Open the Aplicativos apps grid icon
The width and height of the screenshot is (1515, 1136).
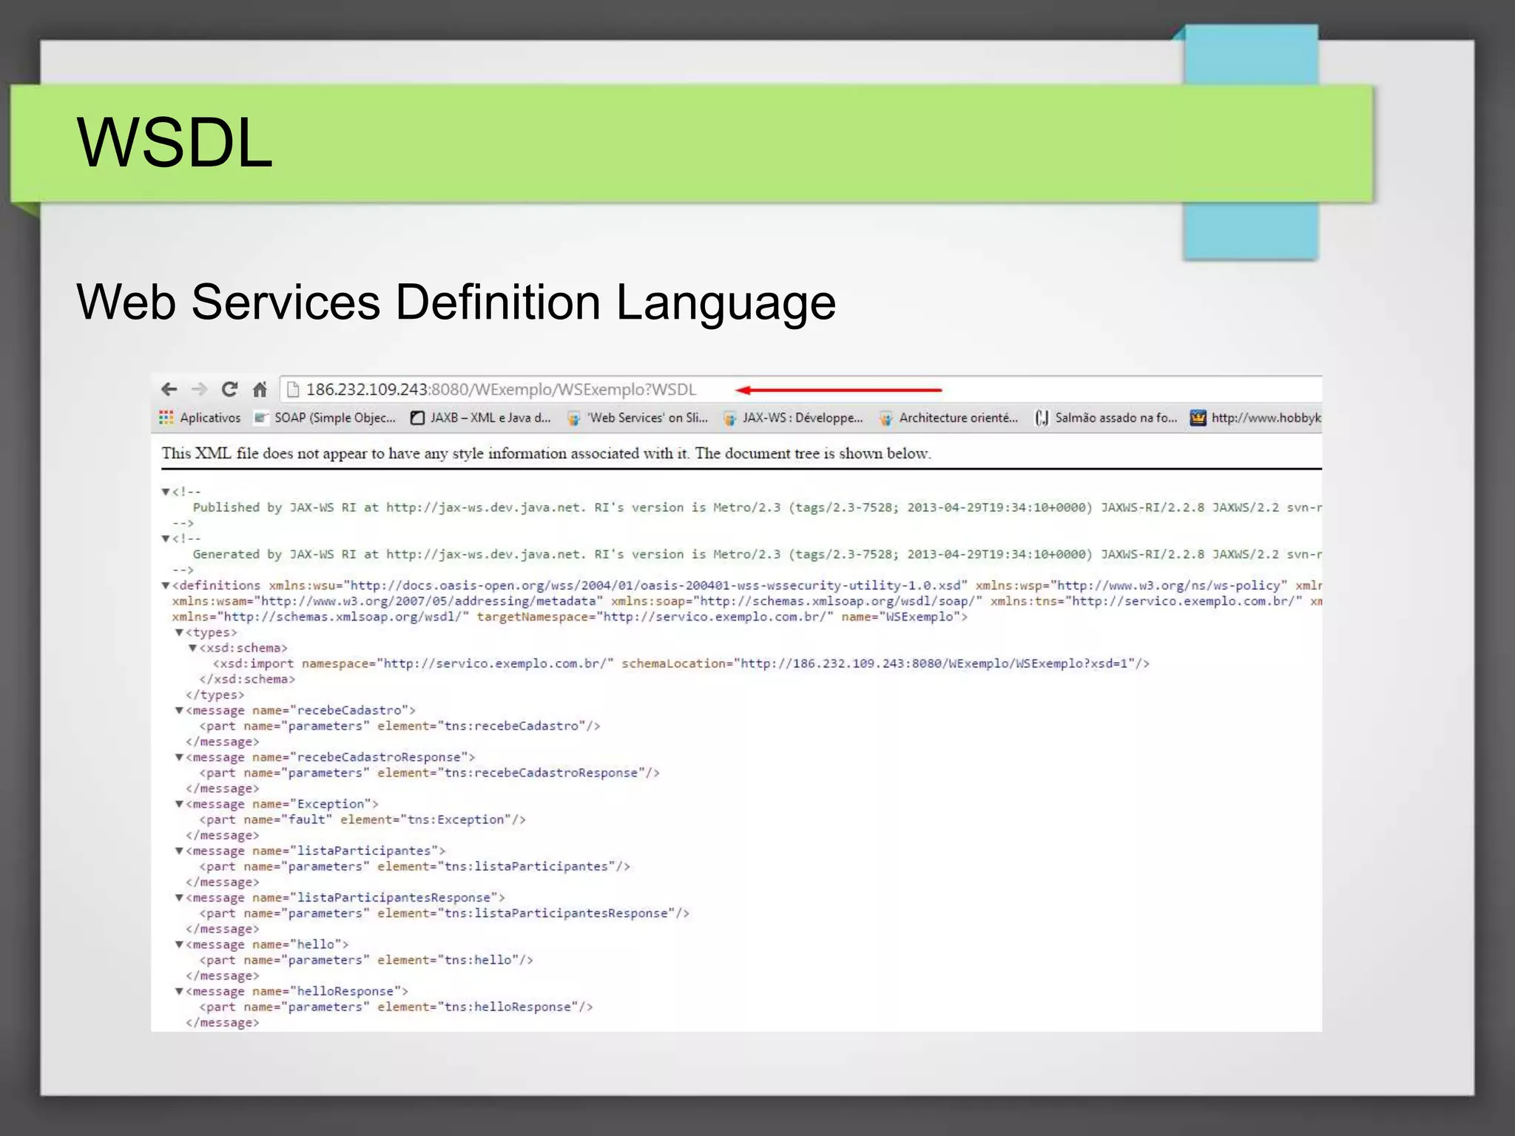pyautogui.click(x=166, y=418)
